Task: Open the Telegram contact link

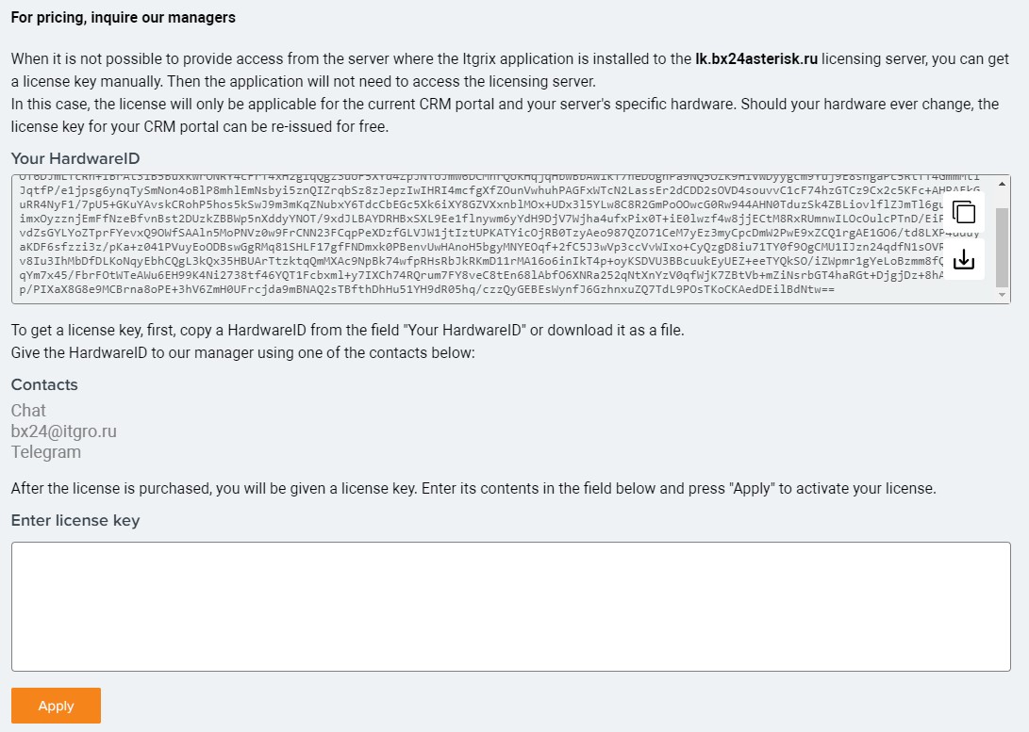Action: [x=46, y=452]
